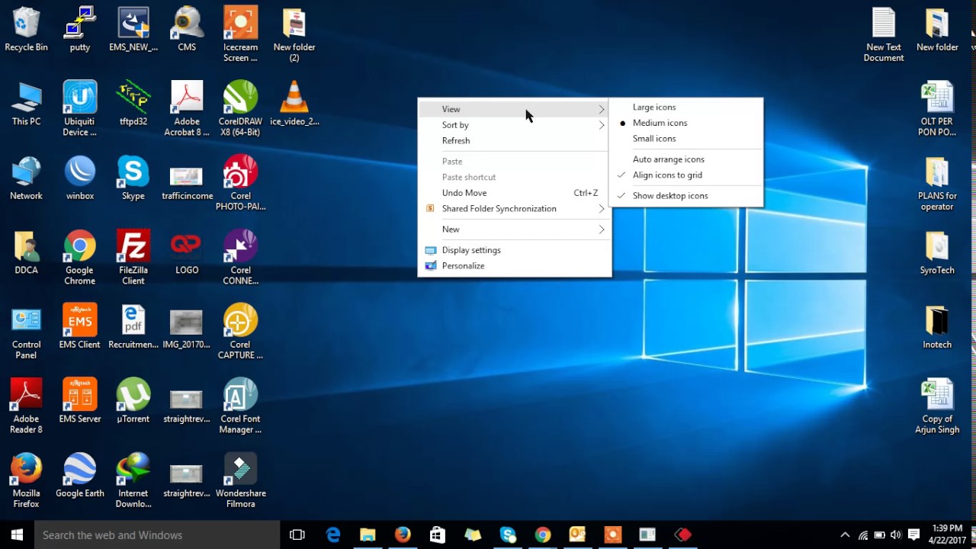Open Task View on the taskbar

[297, 535]
